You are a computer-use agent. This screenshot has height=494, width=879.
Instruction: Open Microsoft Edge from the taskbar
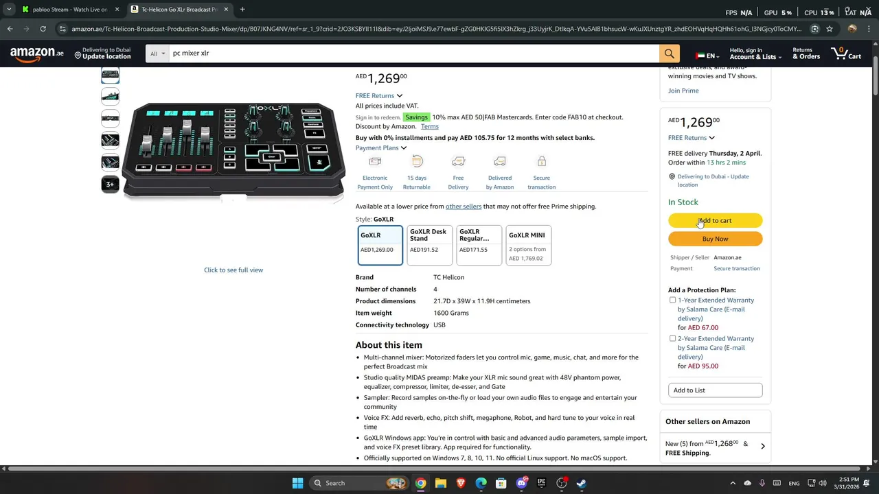[481, 483]
